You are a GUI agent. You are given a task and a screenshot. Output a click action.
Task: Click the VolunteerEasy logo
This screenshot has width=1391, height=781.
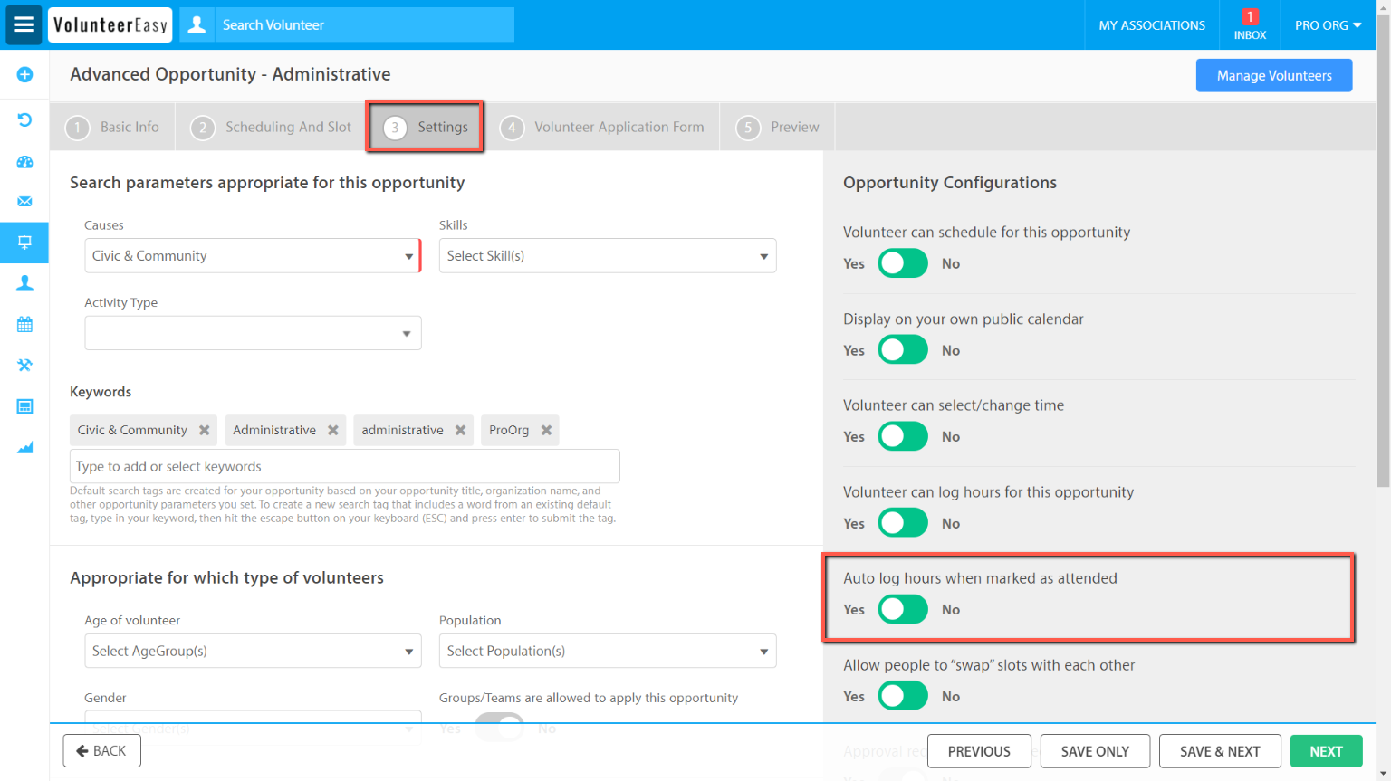(x=110, y=24)
